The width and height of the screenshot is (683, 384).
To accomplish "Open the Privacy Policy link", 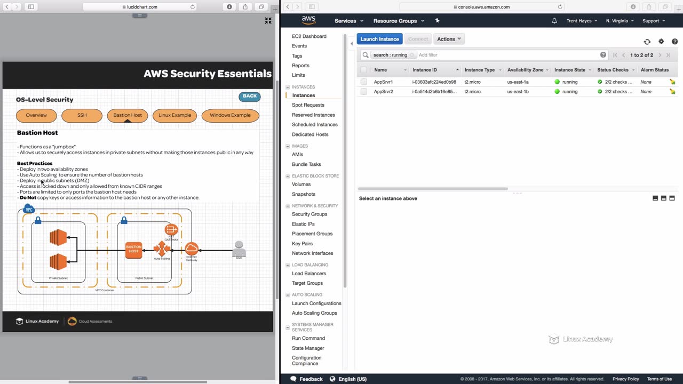I will [x=625, y=379].
